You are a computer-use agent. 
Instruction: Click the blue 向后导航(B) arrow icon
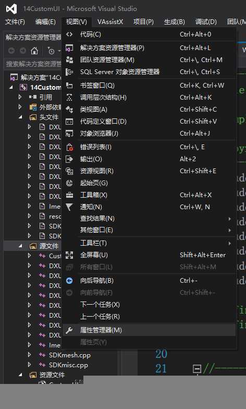tap(69, 281)
